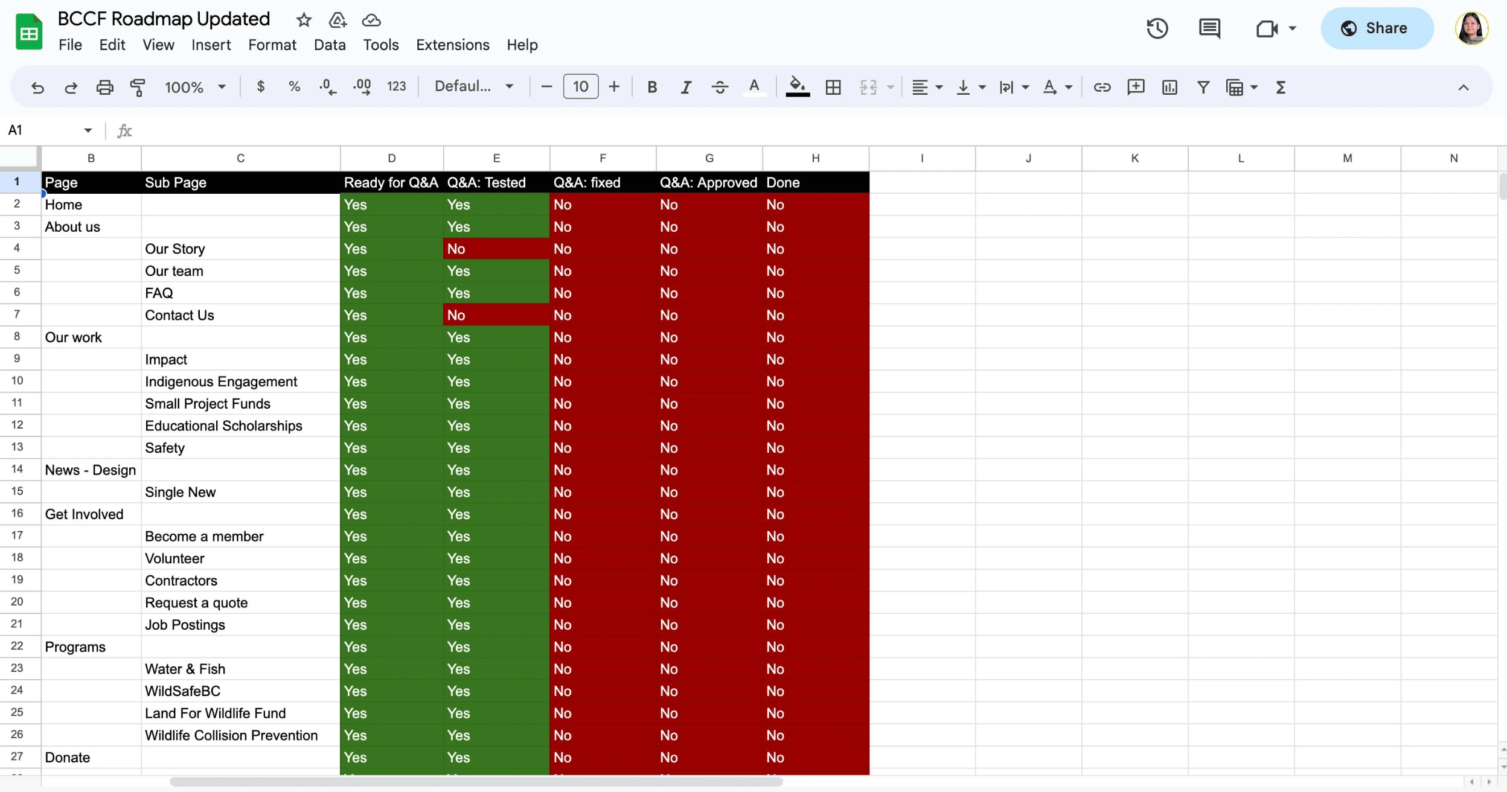This screenshot has height=792, width=1507.
Task: Toggle bold formatting
Action: click(652, 88)
